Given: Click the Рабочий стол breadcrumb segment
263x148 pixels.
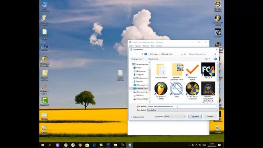Looking at the screenshot, I should (167, 54).
